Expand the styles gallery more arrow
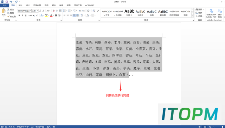Viewport: 225px width, 128px height. pyautogui.click(x=192, y=16)
